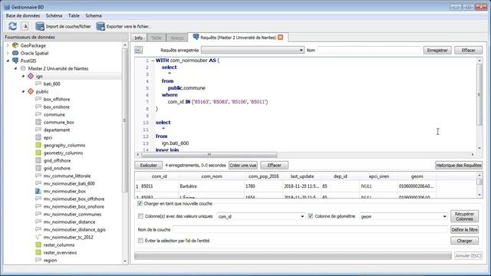This screenshot has width=491, height=276.
Task: Click the query horizontal scrollbar thumb
Action: (209, 155)
